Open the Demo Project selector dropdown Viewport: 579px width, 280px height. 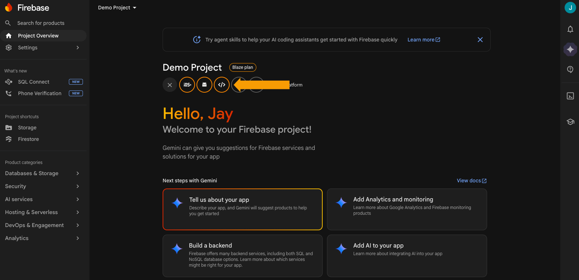(117, 8)
